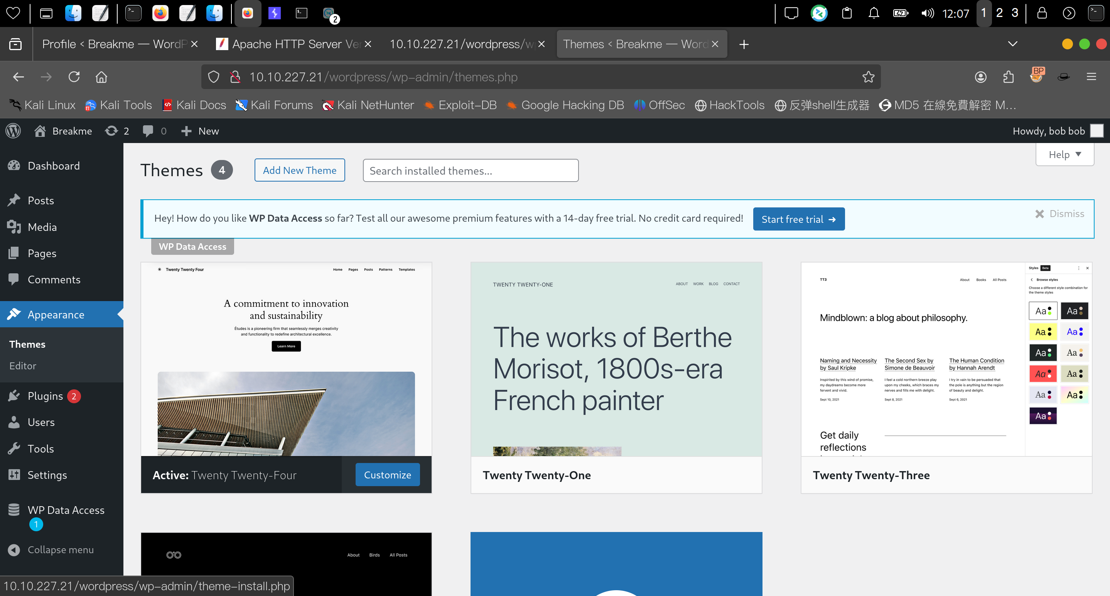Click Add New Theme button
The image size is (1110, 596).
pos(299,170)
